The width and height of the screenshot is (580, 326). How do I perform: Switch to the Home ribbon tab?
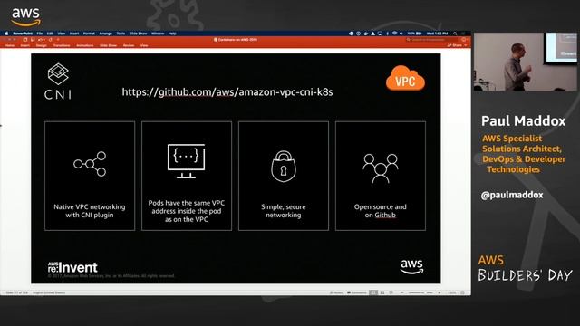10,45
